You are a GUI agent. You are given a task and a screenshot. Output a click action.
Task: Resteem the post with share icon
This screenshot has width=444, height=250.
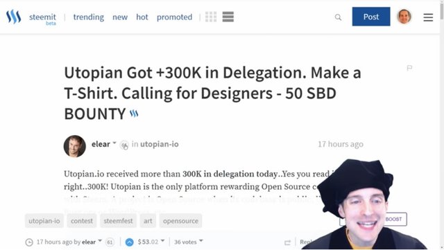click(287, 242)
